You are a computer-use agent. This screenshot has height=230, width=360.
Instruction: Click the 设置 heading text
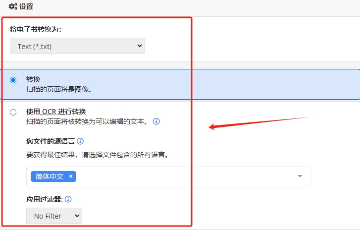point(26,6)
